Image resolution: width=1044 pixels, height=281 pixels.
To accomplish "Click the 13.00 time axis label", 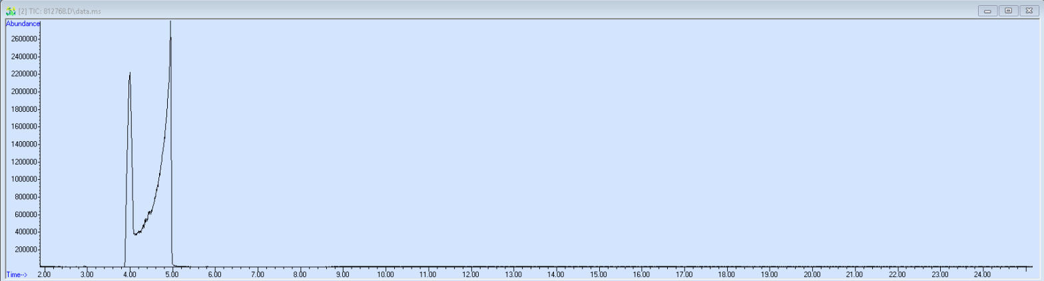I will point(513,274).
